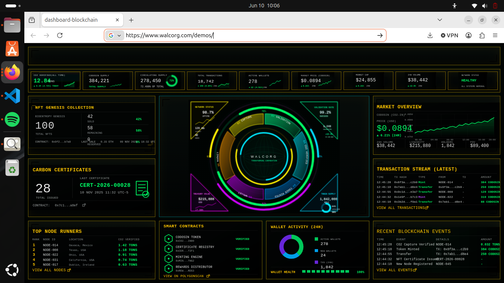Image resolution: width=504 pixels, height=283 pixels.
Task: Open the downloads icon in the toolbar
Action: point(430,35)
